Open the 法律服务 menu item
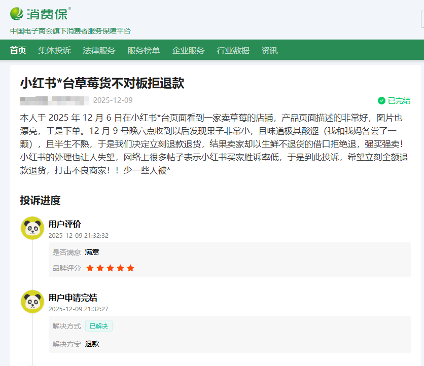Image resolution: width=424 pixels, height=366 pixels. [x=99, y=50]
